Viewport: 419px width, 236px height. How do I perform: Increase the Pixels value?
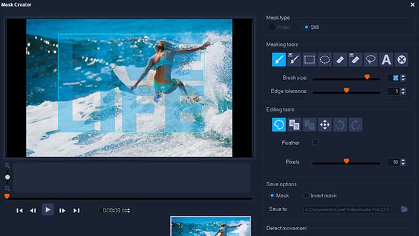(x=403, y=160)
